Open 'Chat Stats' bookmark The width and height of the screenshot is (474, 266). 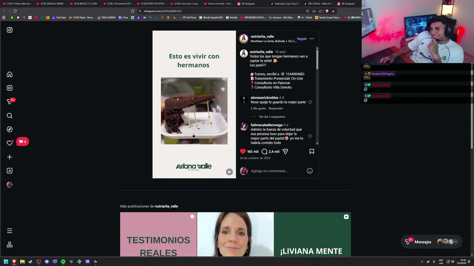click(59, 18)
